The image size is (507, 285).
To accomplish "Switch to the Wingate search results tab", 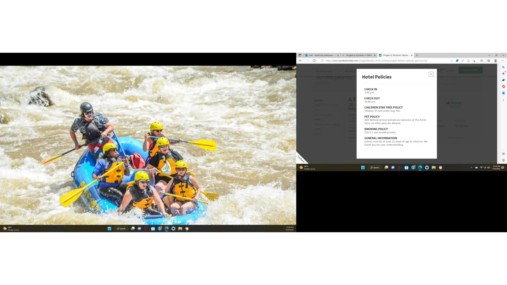I will [x=358, y=55].
